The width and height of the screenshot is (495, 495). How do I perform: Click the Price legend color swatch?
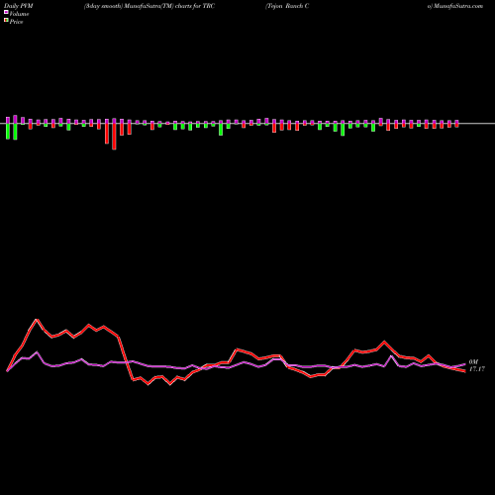6,21
